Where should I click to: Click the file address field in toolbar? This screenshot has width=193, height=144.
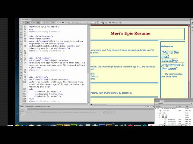(81, 23)
